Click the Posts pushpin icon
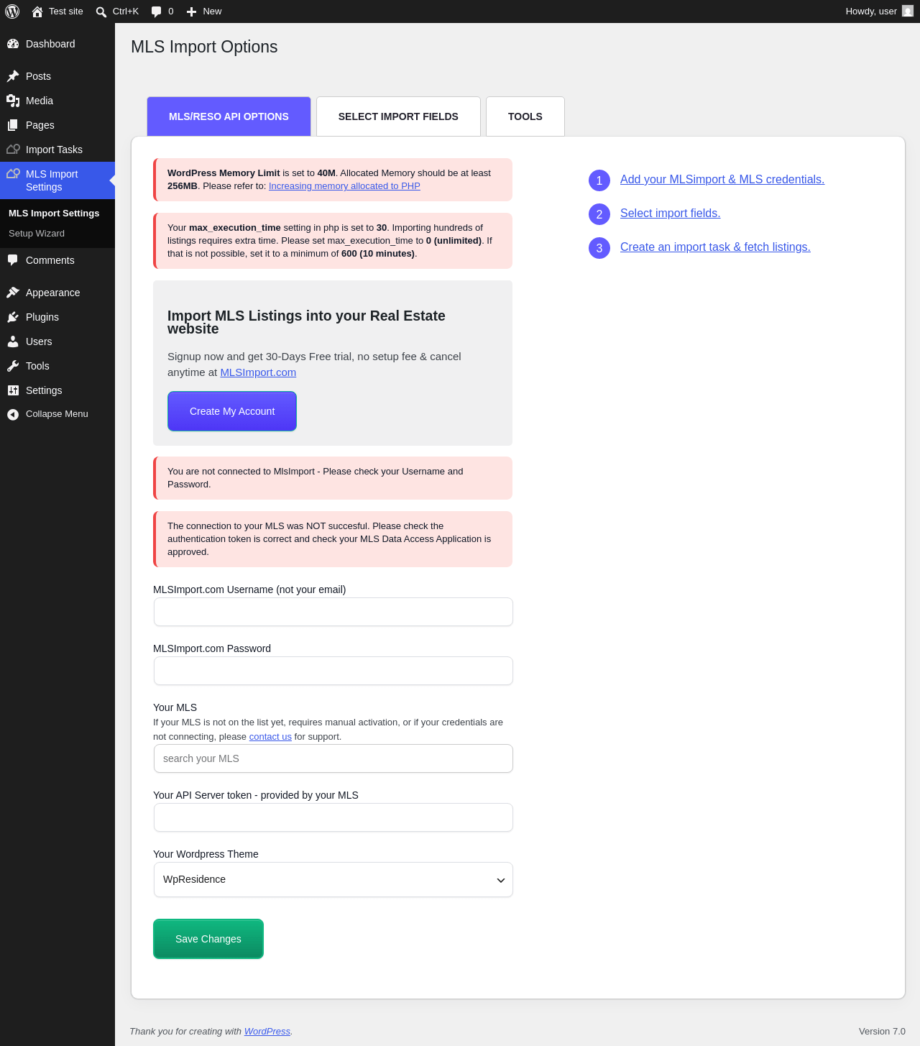The width and height of the screenshot is (920, 1046). pyautogui.click(x=13, y=76)
